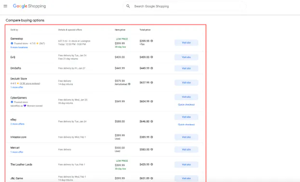300x182 pixels.
Task: Visit site for CyberGamers
Action: [x=186, y=97]
